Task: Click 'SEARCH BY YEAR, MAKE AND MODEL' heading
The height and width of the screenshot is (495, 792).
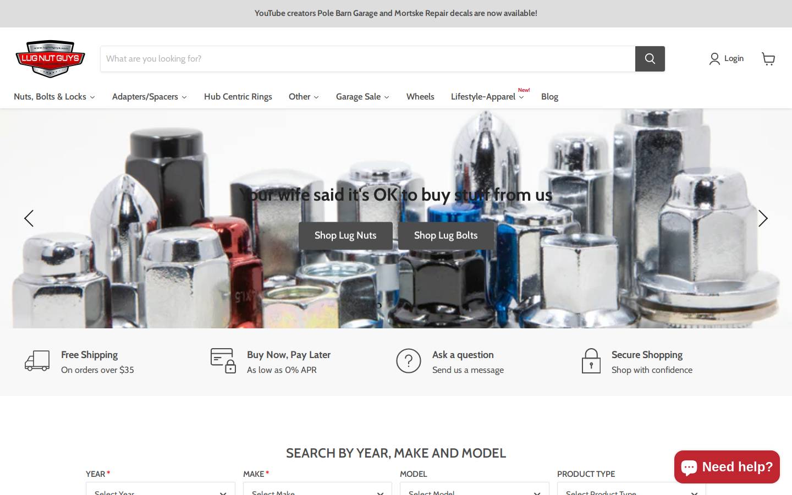Action: 396,453
